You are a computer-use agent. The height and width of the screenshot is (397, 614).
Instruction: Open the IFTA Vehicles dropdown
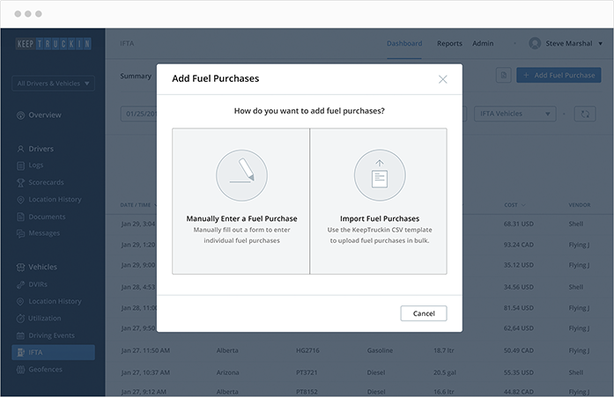coord(515,114)
